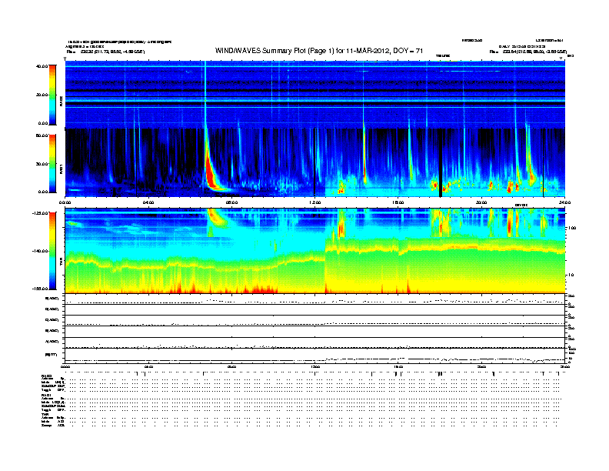Click 12:00 time label under RAD1 spectrogram
Image resolution: width=609 pixels, height=471 pixels.
[x=315, y=202]
